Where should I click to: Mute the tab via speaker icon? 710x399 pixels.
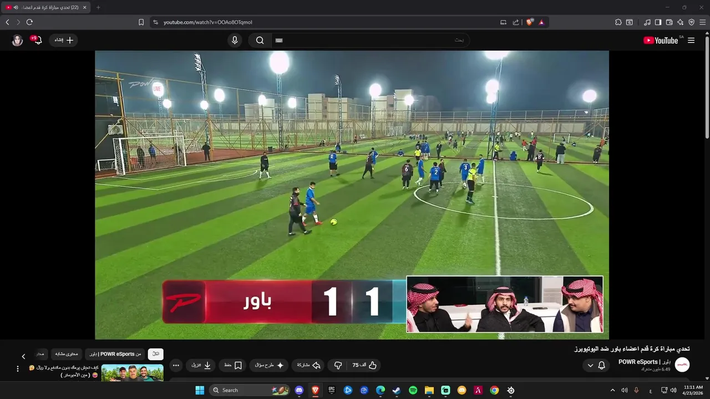click(x=16, y=7)
